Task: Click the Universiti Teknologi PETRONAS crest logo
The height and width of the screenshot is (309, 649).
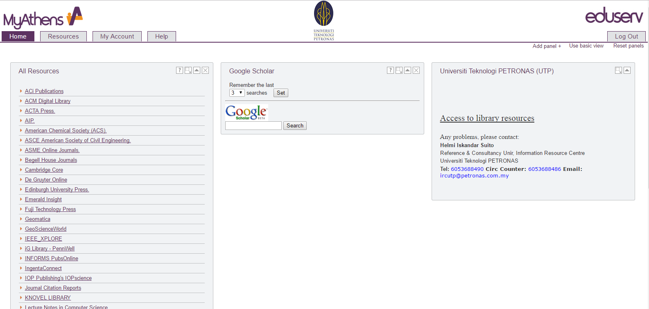Action: coord(324,20)
